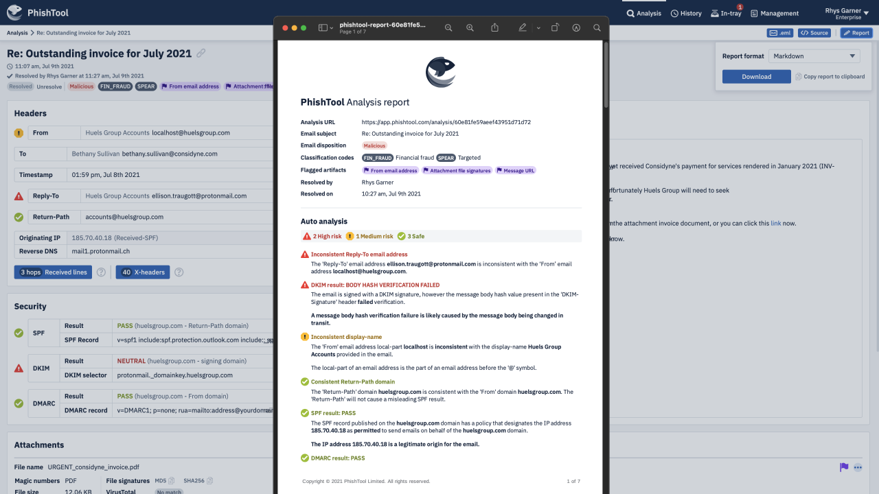Show the Markup toolbar in Preview
This screenshot has height=494, width=879.
coord(576,28)
